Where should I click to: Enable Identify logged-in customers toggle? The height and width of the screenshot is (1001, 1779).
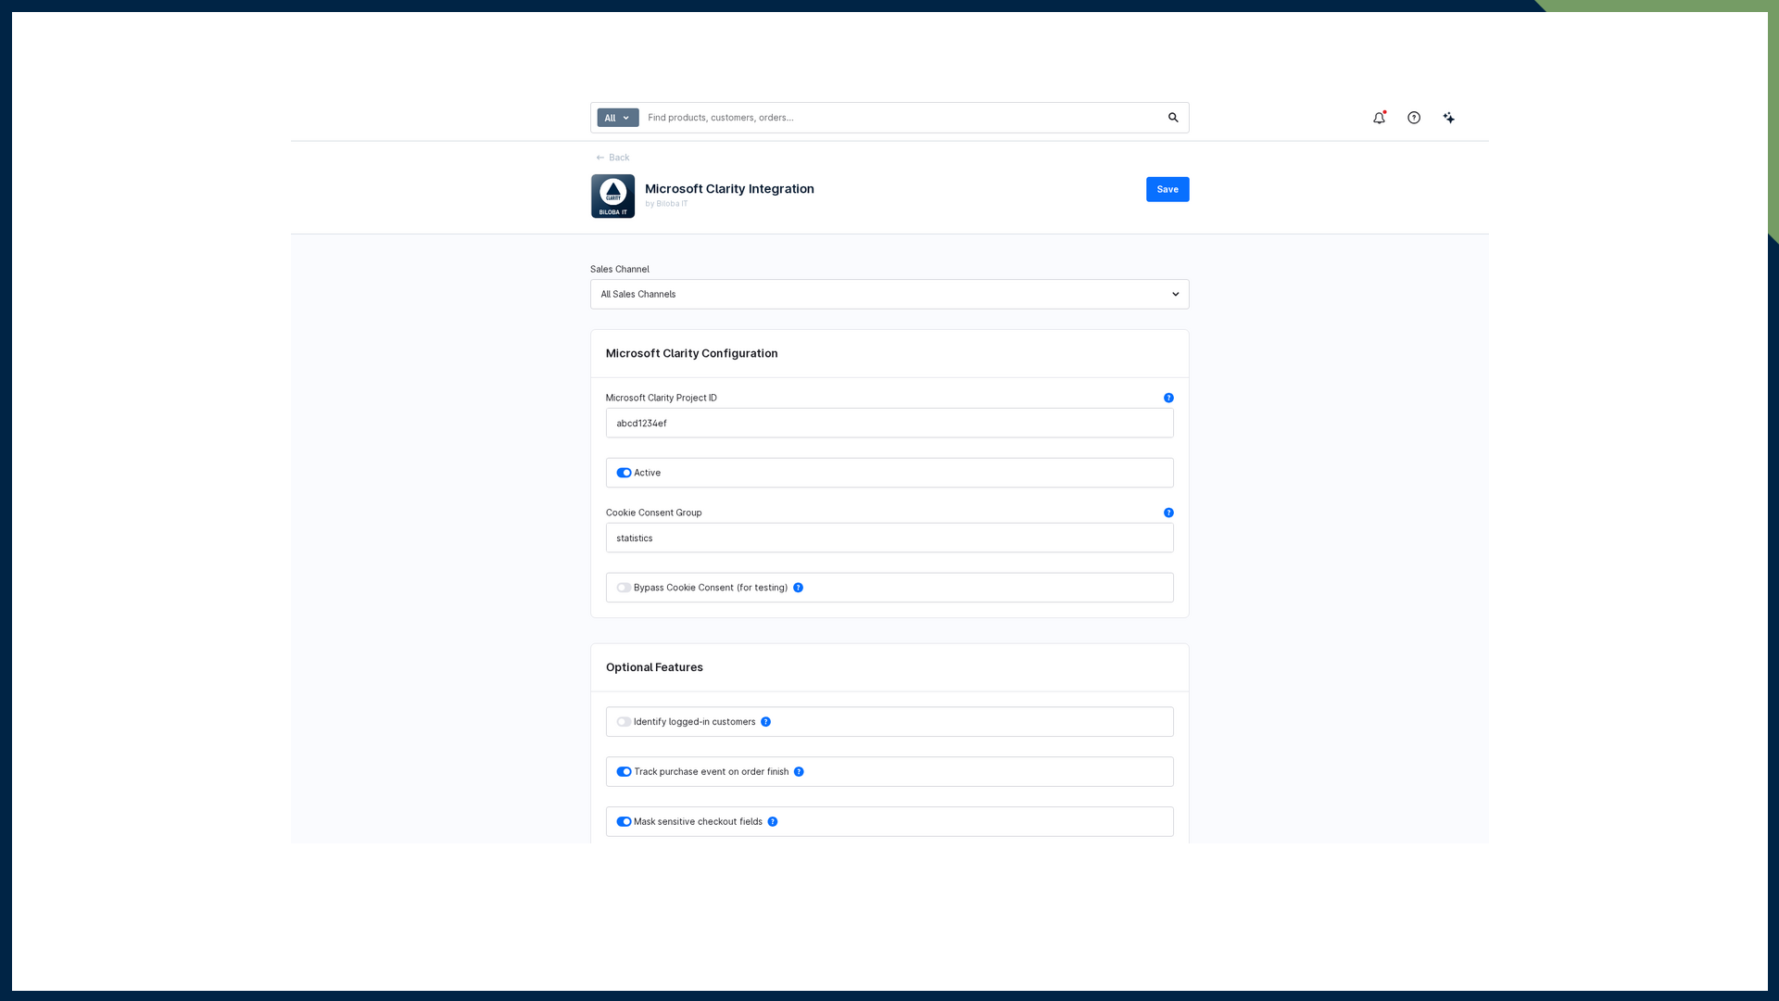[624, 722]
